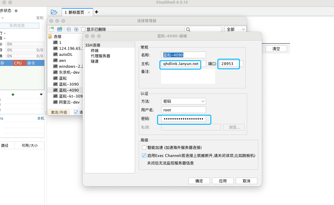Open the 方法 authentication method dropdown
334x205 pixels.
click(183, 101)
